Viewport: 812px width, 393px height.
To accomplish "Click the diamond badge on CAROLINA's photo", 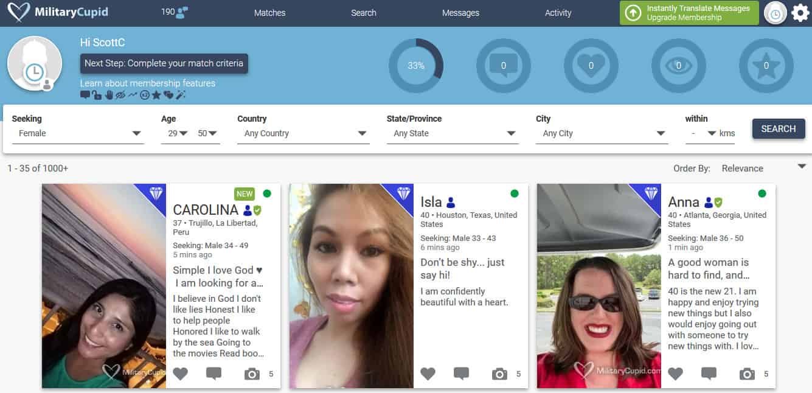I will (x=156, y=193).
